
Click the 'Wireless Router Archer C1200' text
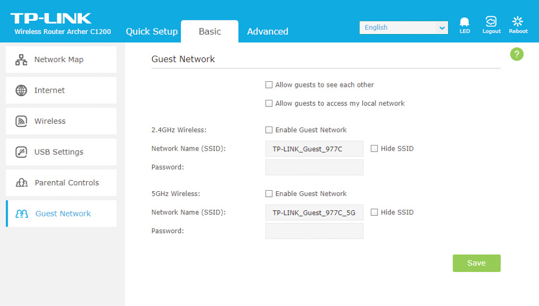(62, 32)
